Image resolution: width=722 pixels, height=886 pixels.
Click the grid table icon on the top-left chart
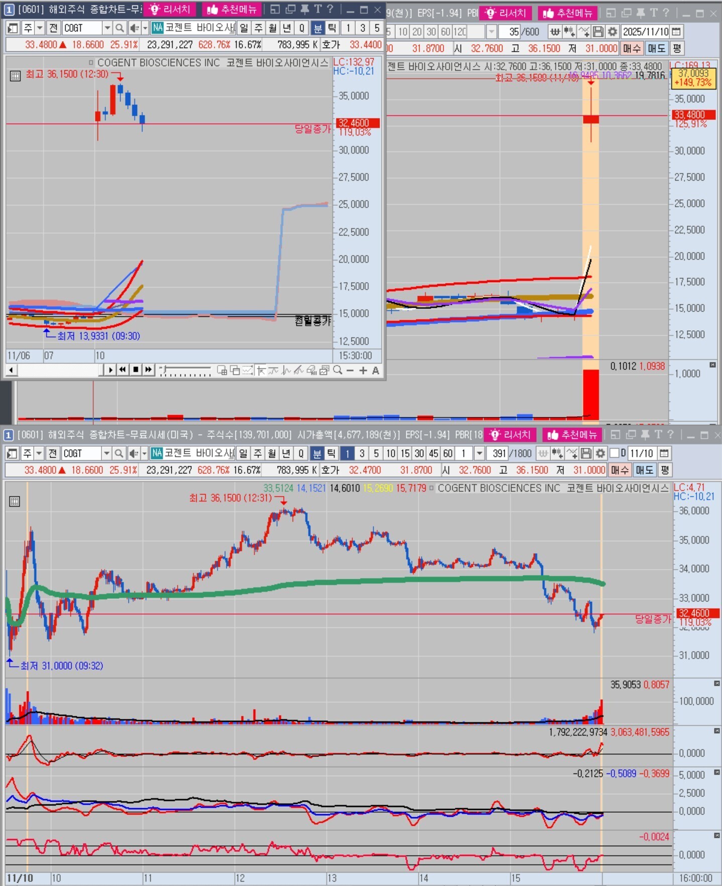coord(15,76)
